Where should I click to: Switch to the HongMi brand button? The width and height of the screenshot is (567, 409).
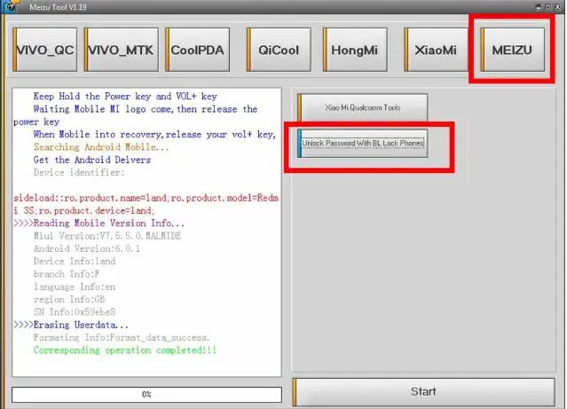click(355, 50)
